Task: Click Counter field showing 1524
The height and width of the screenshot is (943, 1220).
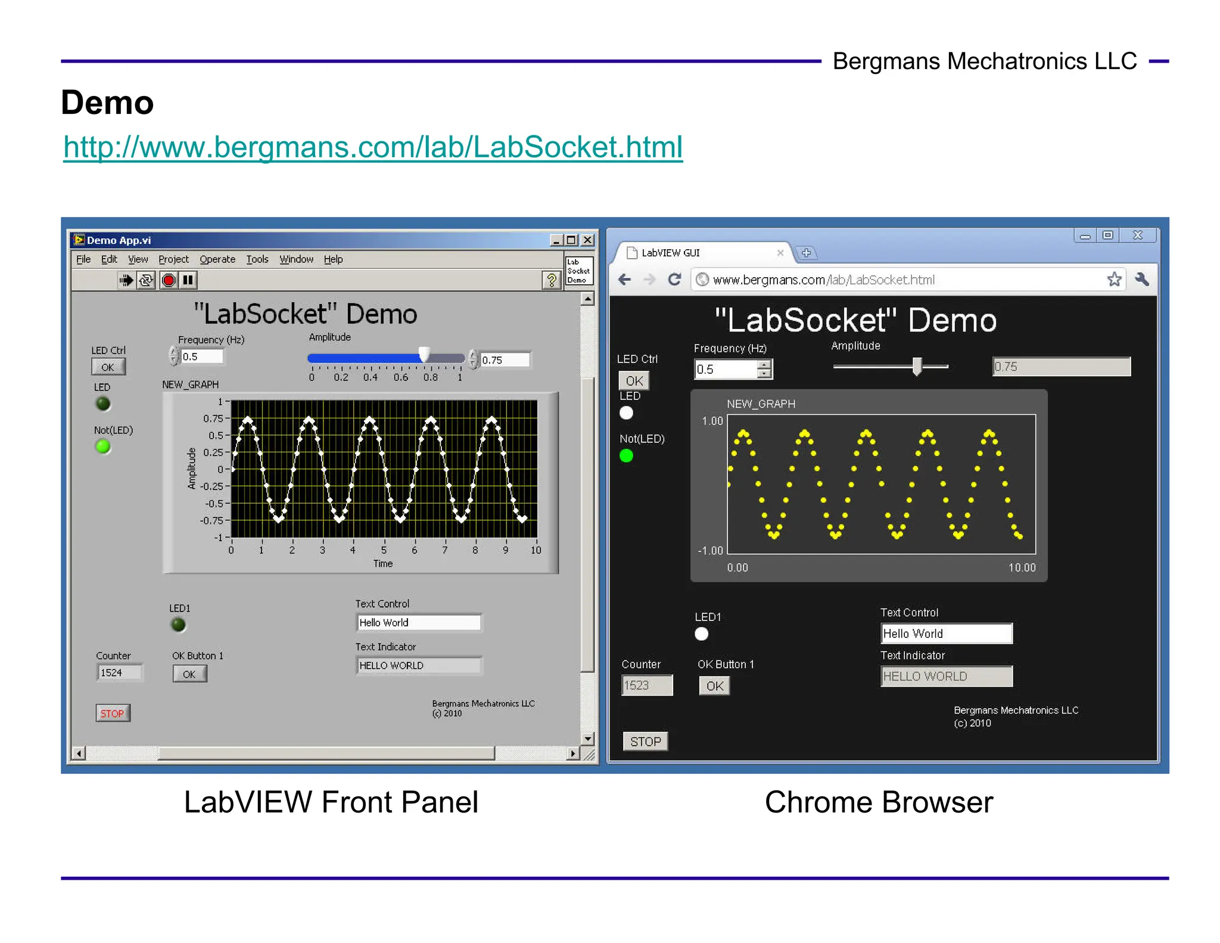Action: 120,672
